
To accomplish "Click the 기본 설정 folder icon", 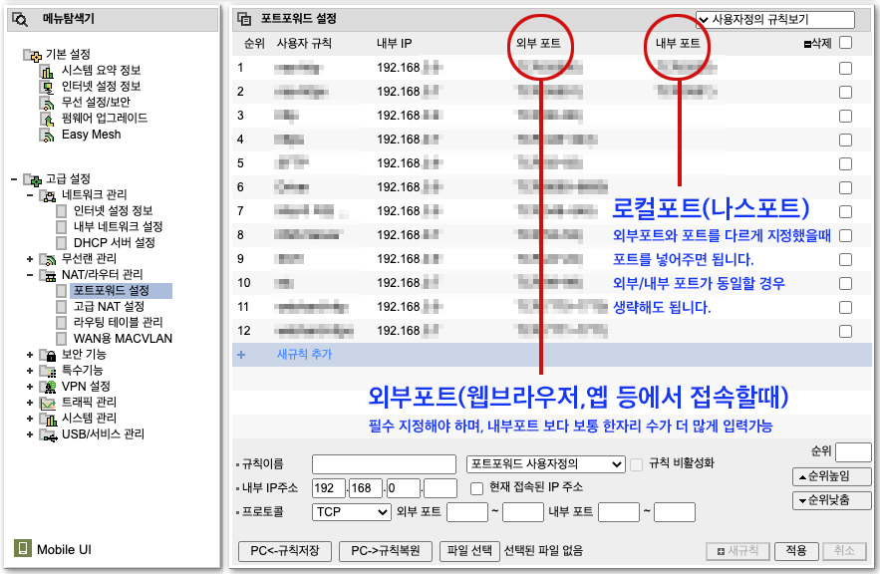I will pos(33,55).
